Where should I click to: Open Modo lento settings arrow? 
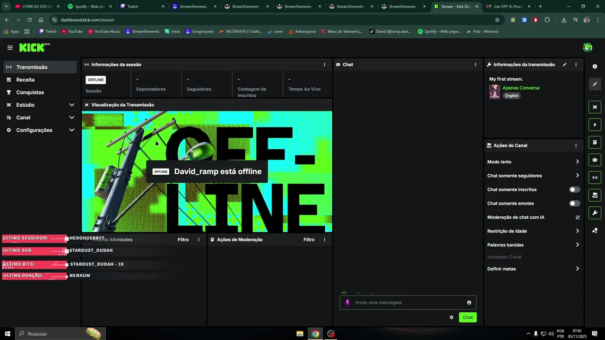click(x=577, y=162)
